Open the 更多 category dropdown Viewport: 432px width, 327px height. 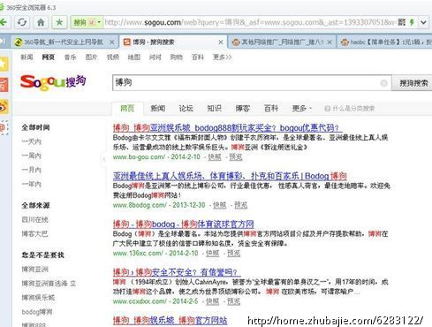pos(302,108)
